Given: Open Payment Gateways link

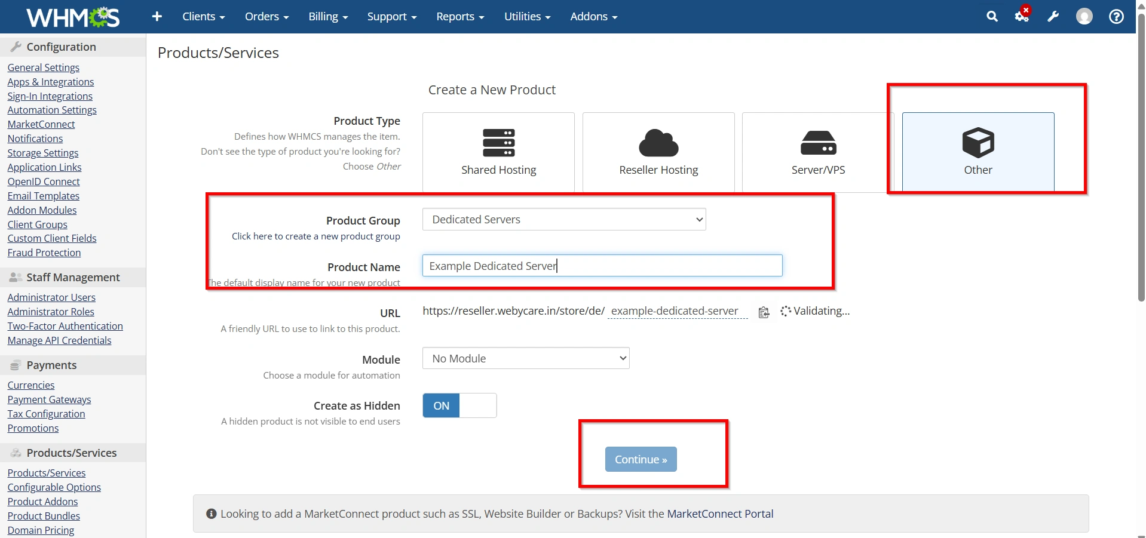Looking at the screenshot, I should click(49, 399).
